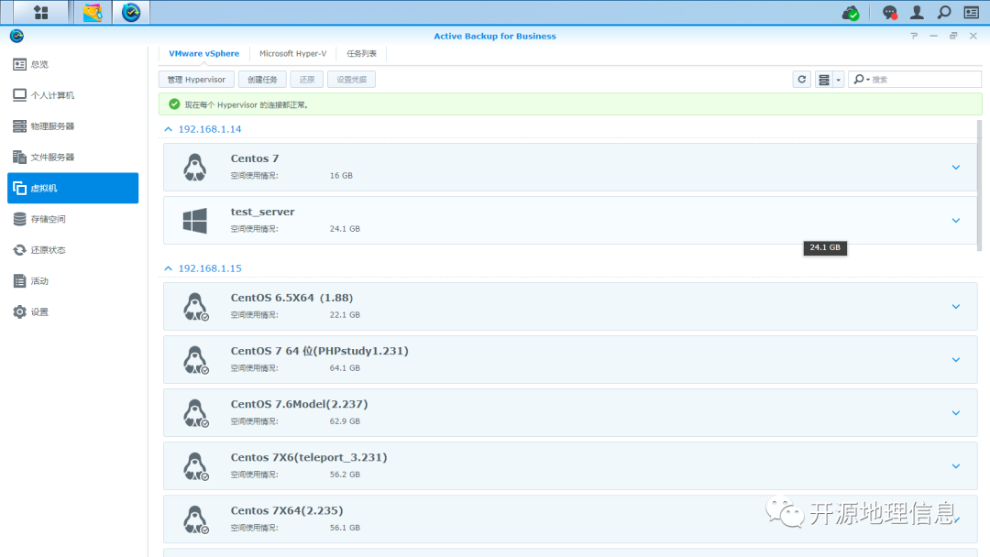Select the VMware vSphere tab
Viewport: 990px width, 557px height.
click(x=203, y=54)
